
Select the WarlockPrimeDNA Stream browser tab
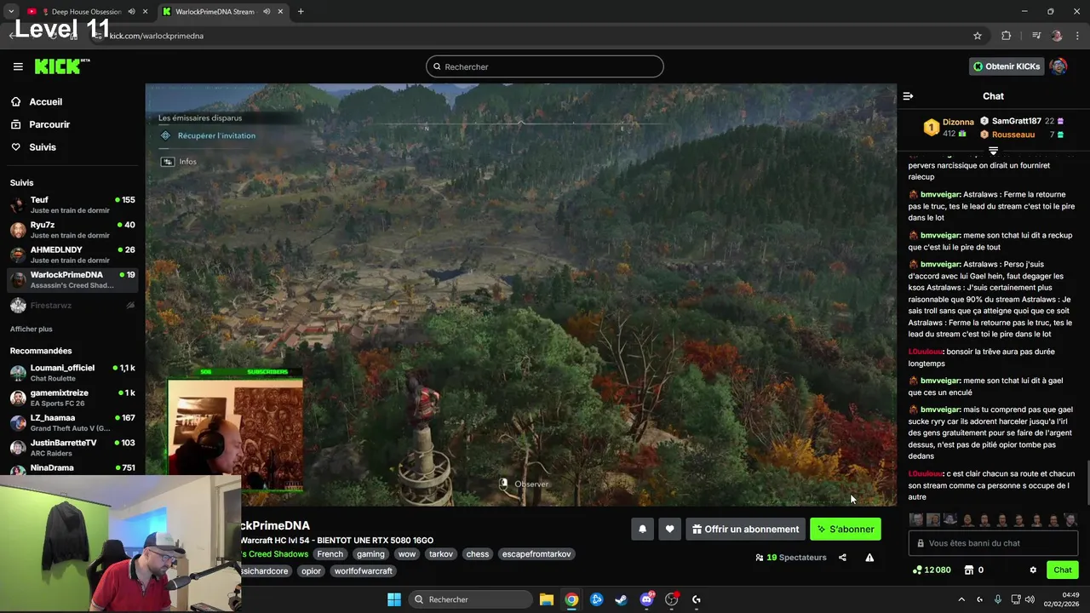click(x=221, y=12)
